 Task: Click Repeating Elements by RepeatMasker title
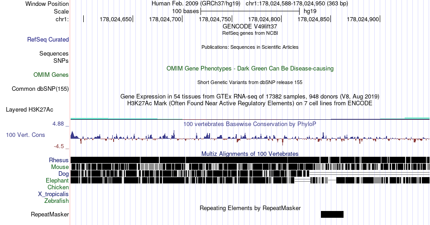click(x=250, y=208)
